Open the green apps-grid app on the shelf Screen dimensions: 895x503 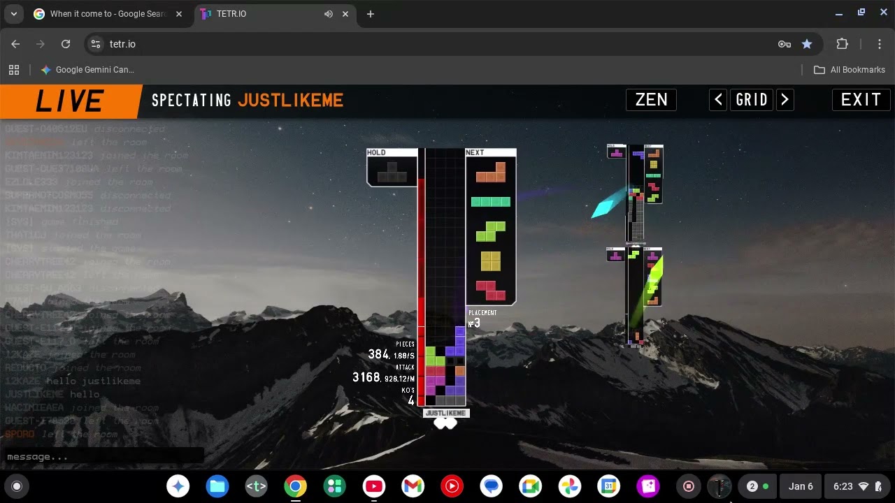pos(335,486)
